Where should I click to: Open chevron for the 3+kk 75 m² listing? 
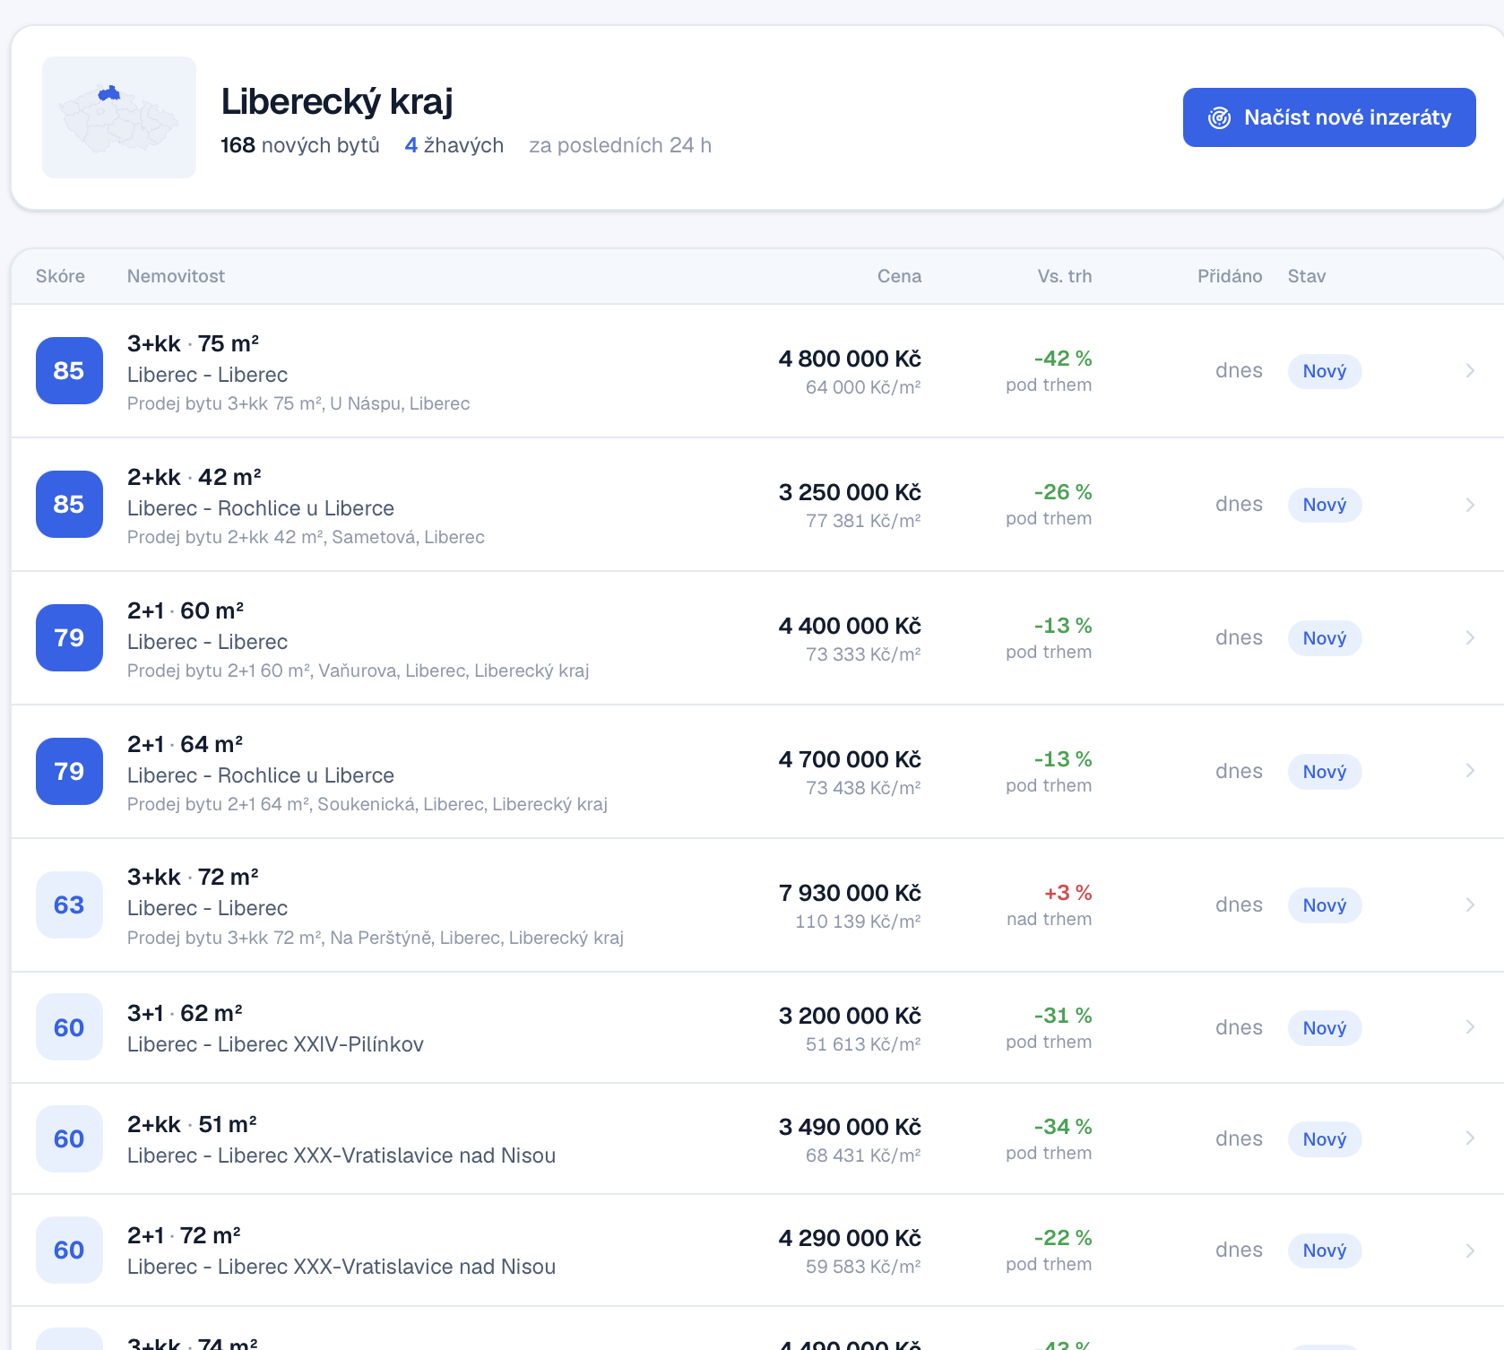click(1470, 370)
